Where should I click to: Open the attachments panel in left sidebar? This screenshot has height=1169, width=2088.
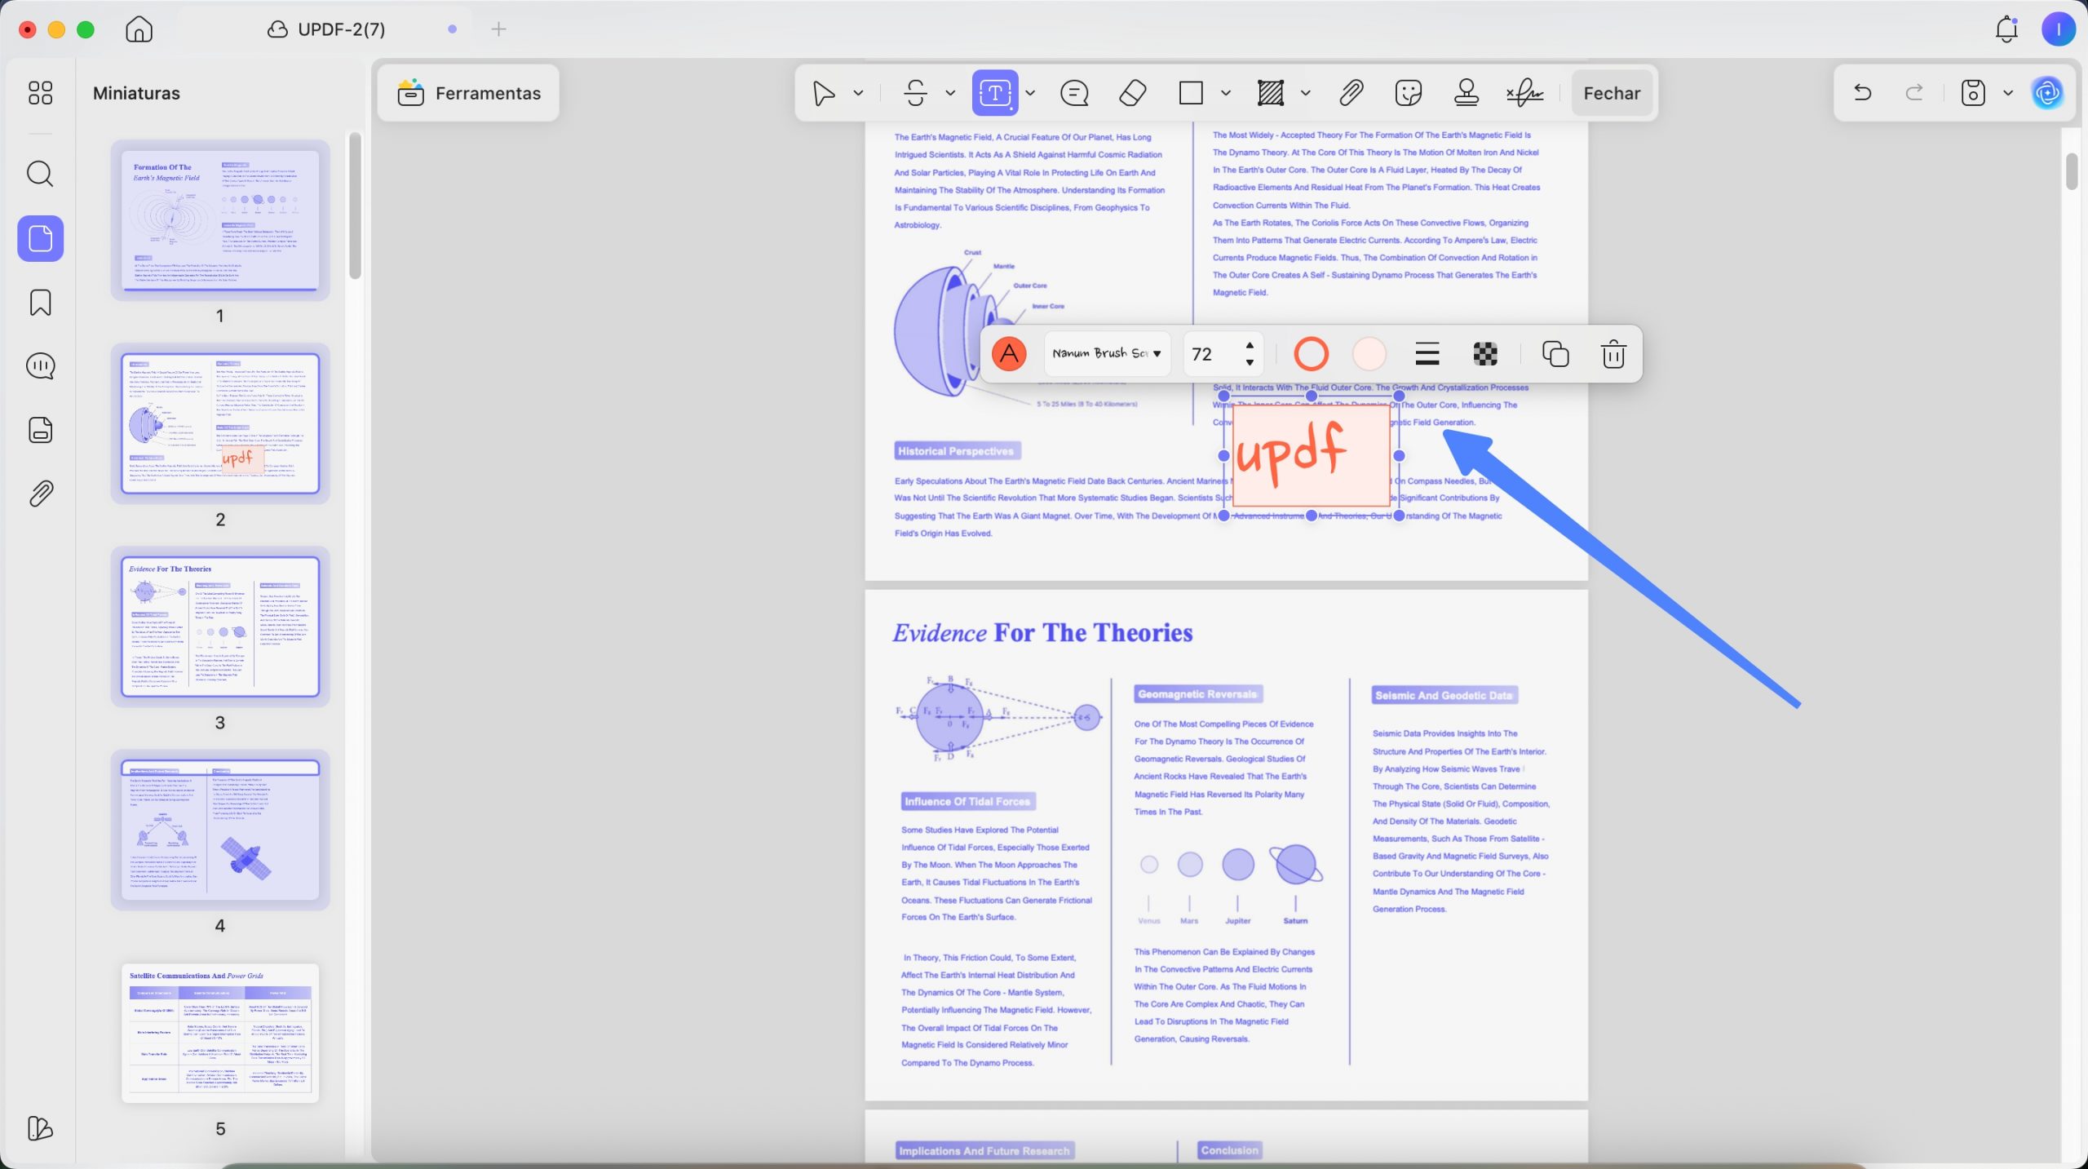tap(40, 494)
